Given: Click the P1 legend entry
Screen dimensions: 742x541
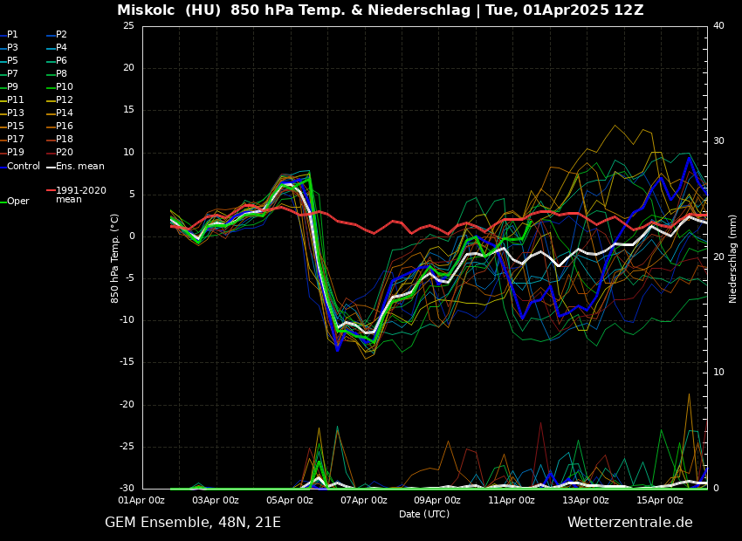Looking at the screenshot, I should click(12, 35).
